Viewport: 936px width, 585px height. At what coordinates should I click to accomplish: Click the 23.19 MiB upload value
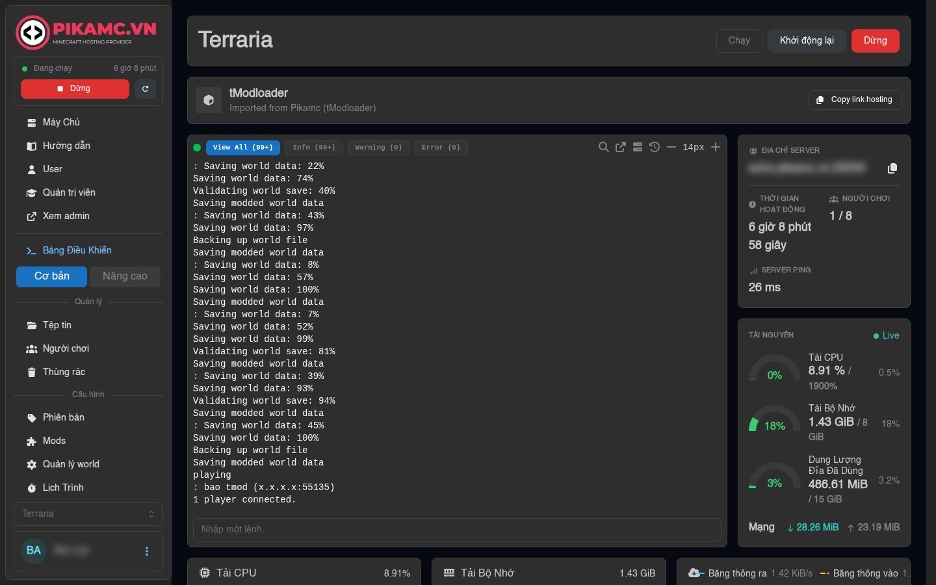[874, 528]
